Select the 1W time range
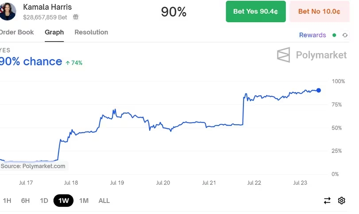This screenshot has height=214, width=359. (63, 201)
